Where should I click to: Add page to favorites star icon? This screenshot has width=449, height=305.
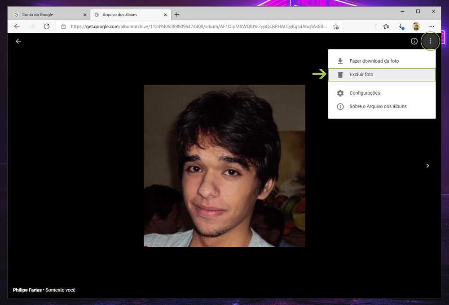click(335, 26)
